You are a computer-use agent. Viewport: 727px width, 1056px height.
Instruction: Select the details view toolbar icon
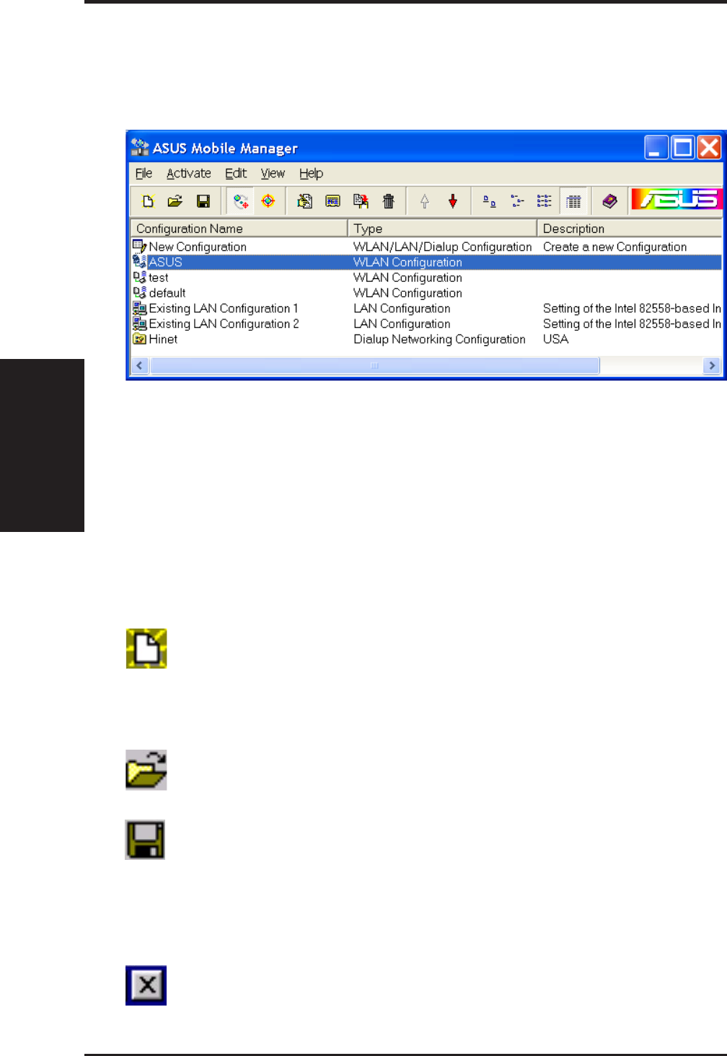coord(573,201)
